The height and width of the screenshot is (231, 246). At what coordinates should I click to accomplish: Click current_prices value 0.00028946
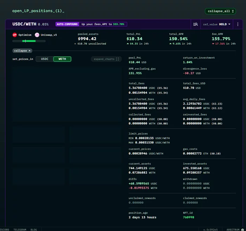coord(138,153)
